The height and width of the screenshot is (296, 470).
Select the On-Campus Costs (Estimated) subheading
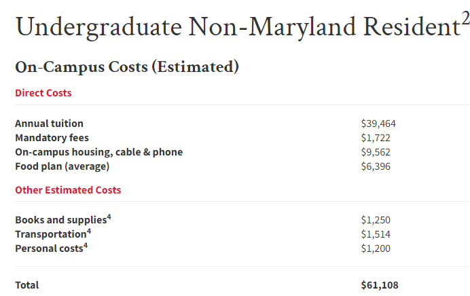(127, 67)
